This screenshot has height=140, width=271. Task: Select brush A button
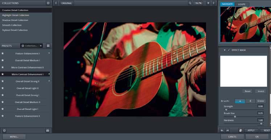[240, 101]
